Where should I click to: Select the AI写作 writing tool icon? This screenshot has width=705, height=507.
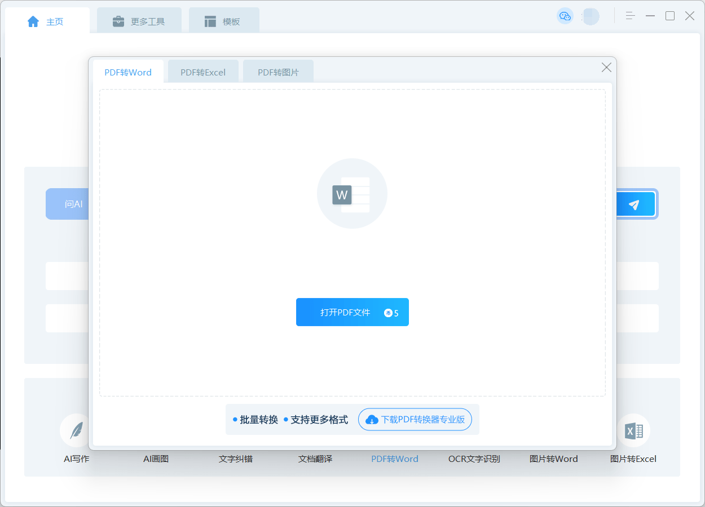point(76,430)
